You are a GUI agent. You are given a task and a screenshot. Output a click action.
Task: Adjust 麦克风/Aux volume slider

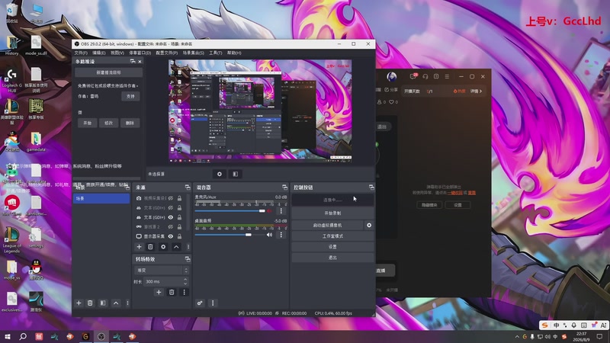tap(230, 211)
